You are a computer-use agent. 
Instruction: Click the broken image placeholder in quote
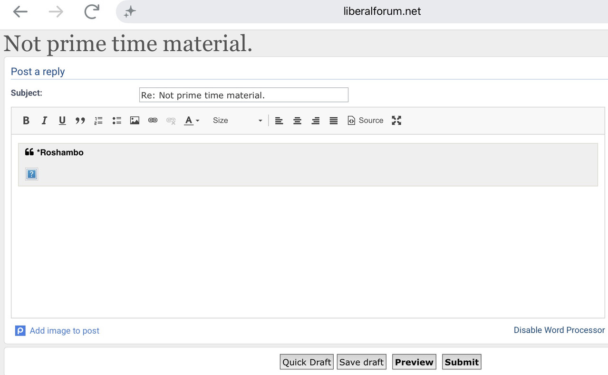pos(31,174)
